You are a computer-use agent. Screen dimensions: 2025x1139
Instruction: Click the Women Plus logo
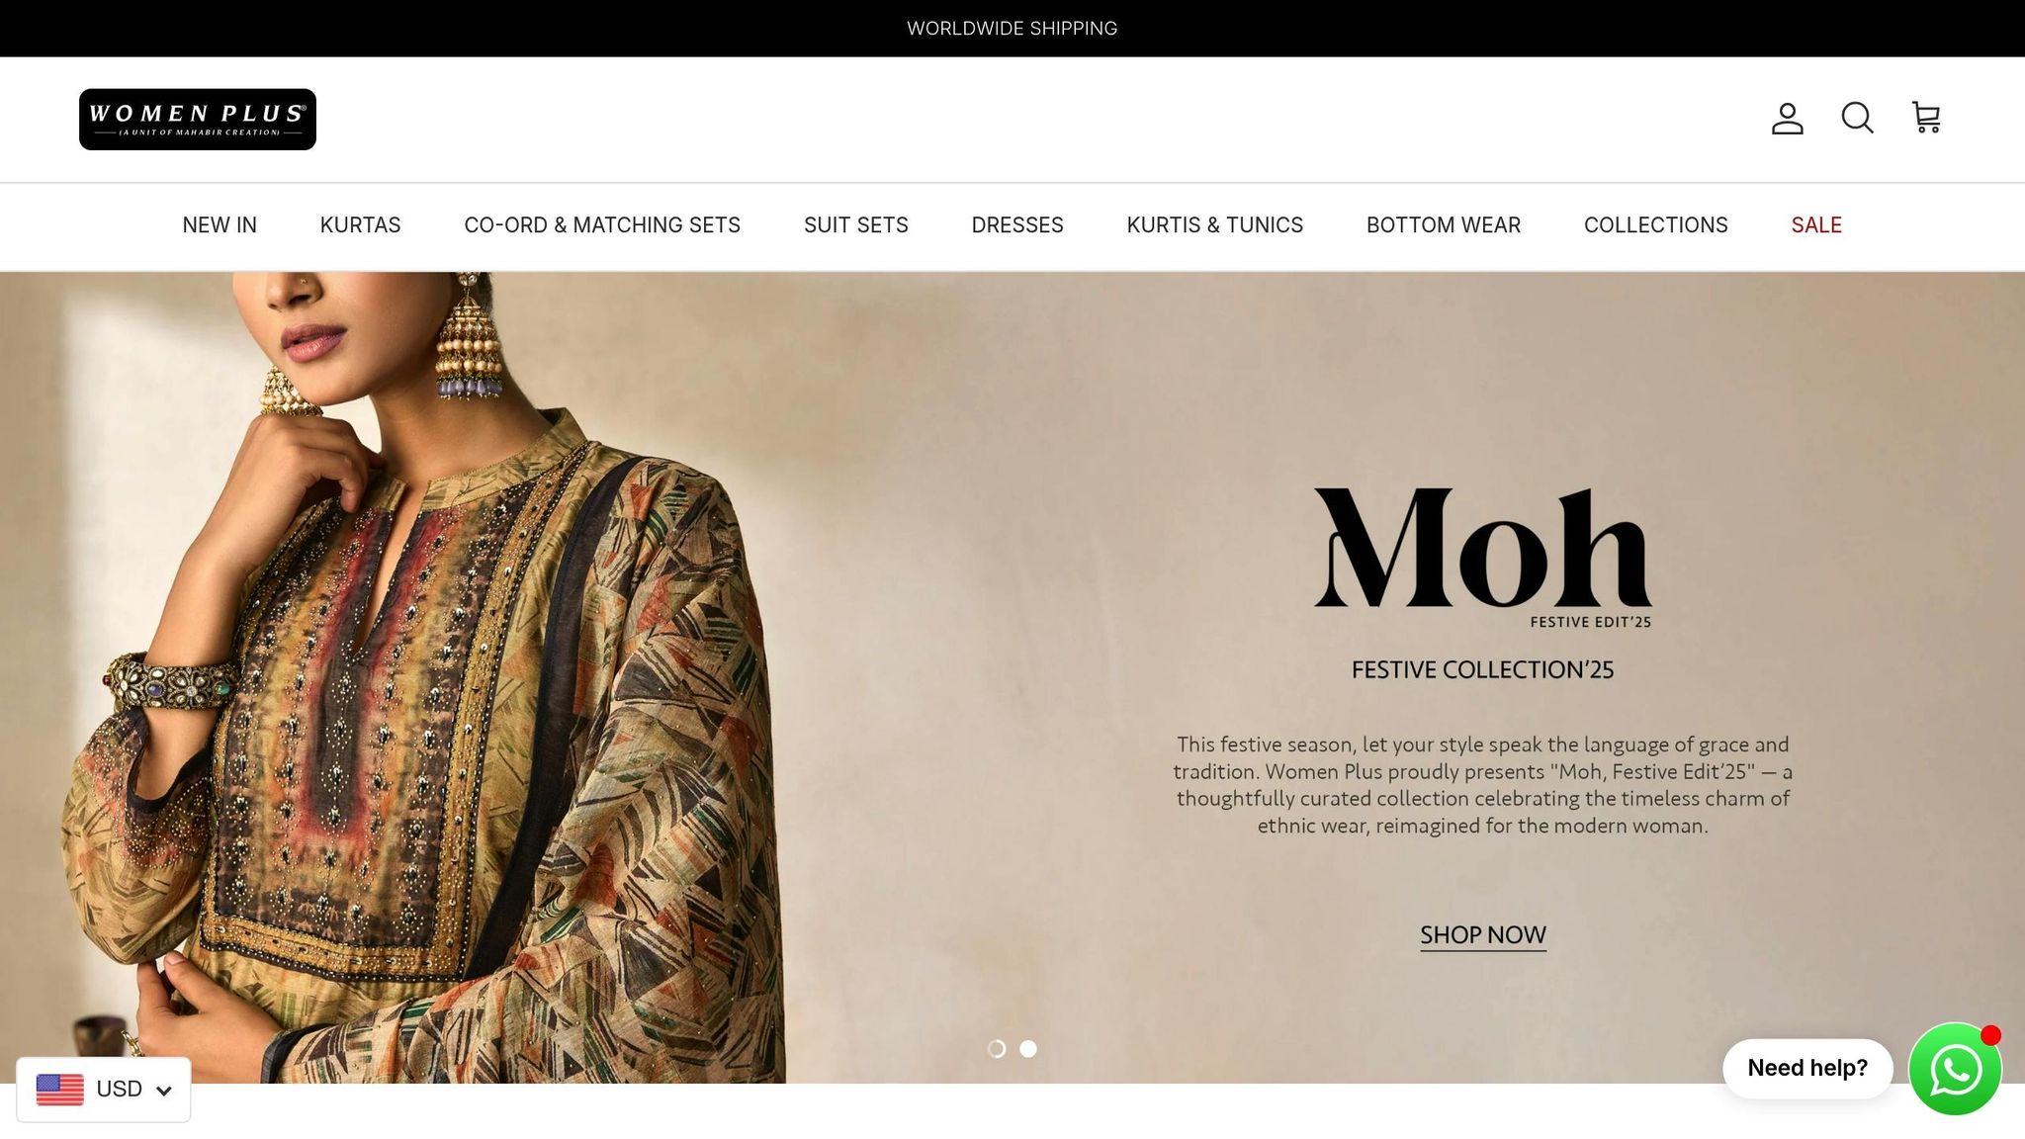[x=198, y=120]
